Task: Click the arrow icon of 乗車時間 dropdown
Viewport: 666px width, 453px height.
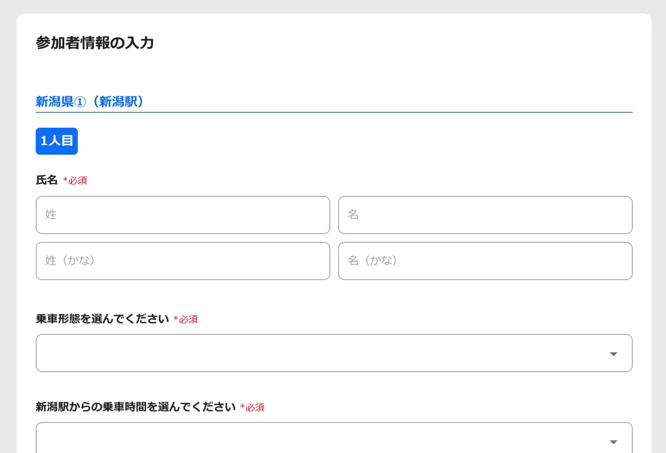Action: (x=613, y=442)
